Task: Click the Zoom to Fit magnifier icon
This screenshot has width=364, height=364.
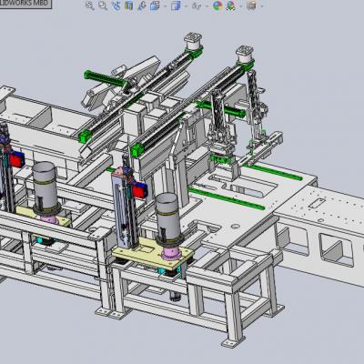Action: [89, 5]
